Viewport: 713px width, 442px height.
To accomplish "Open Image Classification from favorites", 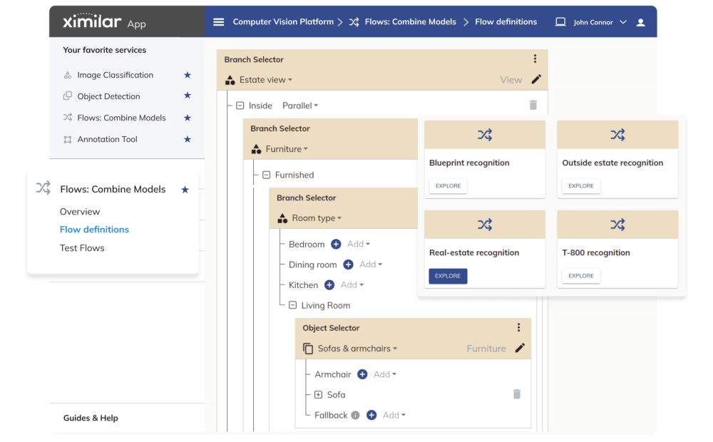I will [115, 75].
